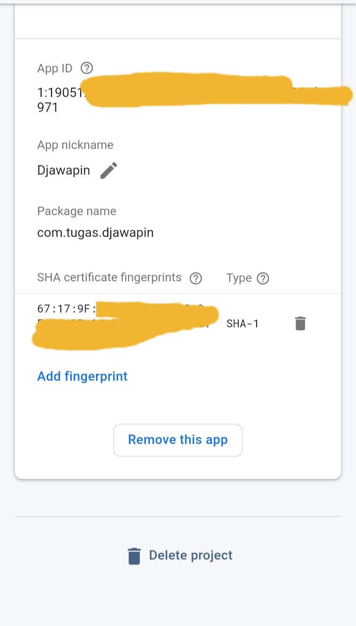Viewport: 356px width, 626px height.
Task: Open the help icon beside App ID
Action: 87,68
